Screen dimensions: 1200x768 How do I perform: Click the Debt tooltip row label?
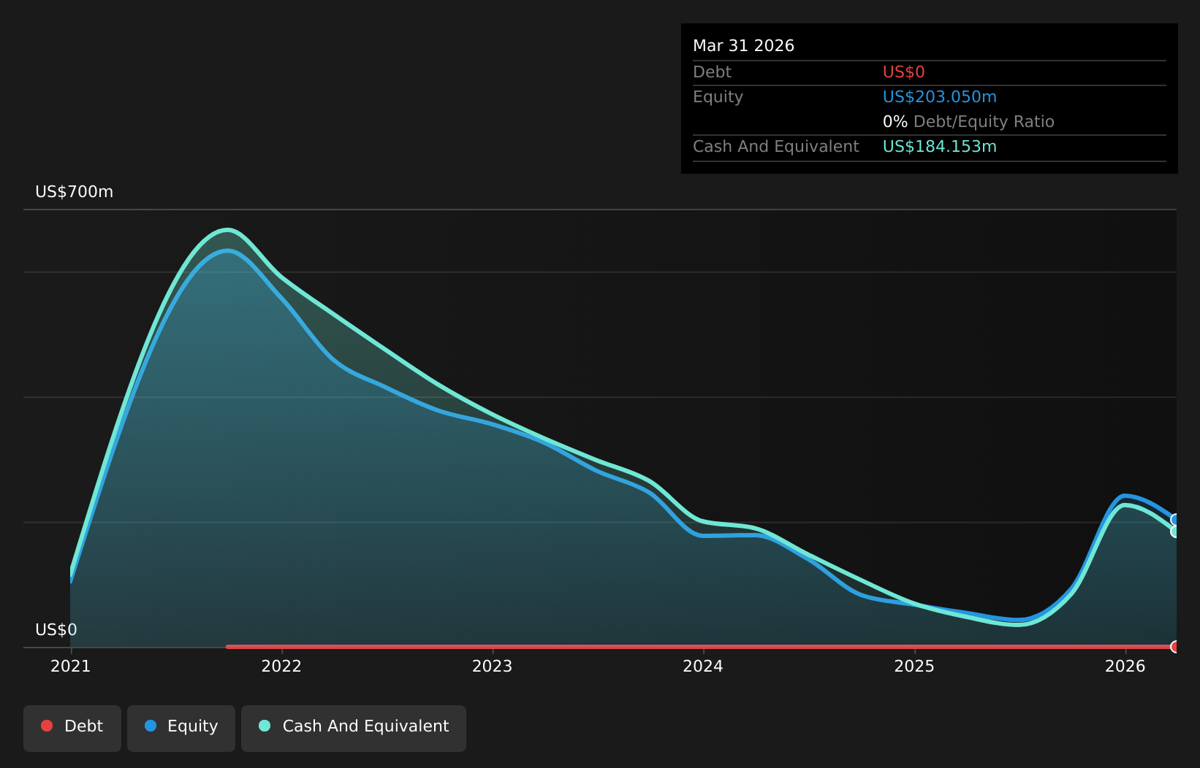pyautogui.click(x=712, y=72)
